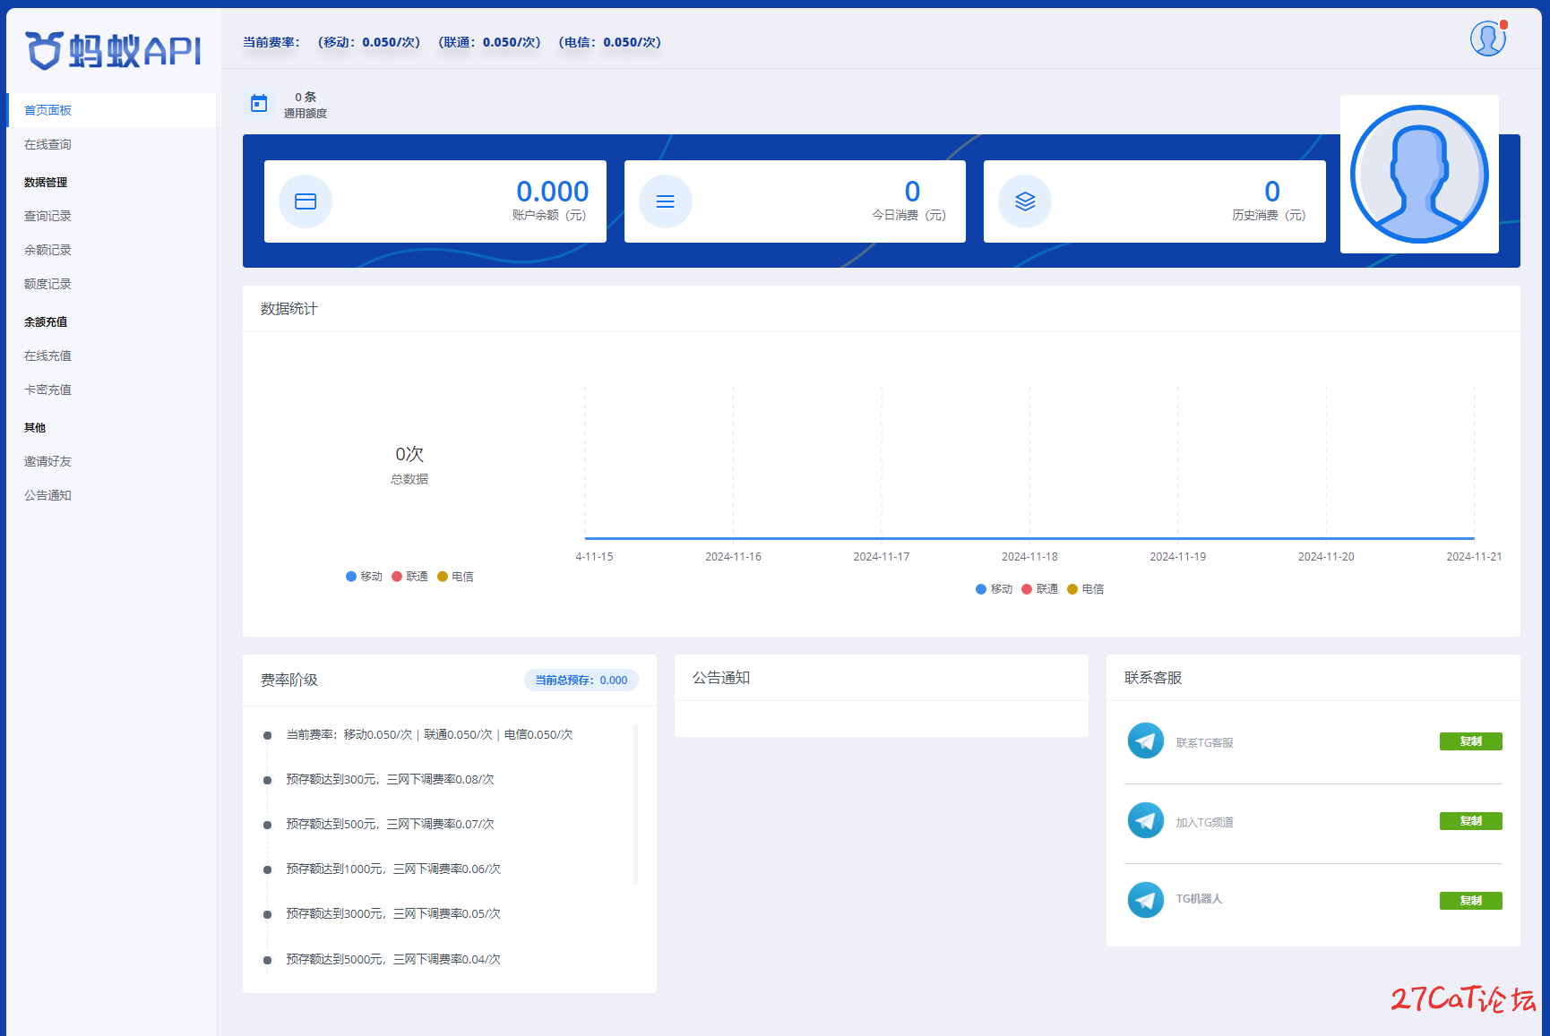Copy the 加入TG频道 link with 复制
This screenshot has height=1036, width=1550.
(x=1470, y=821)
